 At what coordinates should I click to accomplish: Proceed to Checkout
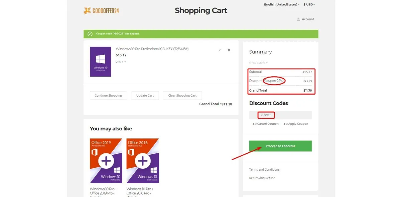(x=280, y=146)
